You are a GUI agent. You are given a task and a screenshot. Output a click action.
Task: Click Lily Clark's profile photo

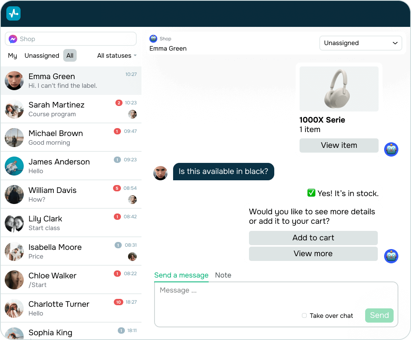pyautogui.click(x=14, y=223)
